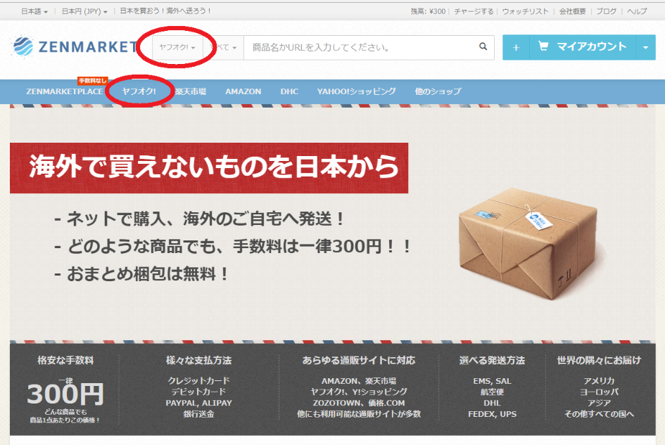Click the 銀行送金 text
665x445 pixels.
[x=198, y=414]
